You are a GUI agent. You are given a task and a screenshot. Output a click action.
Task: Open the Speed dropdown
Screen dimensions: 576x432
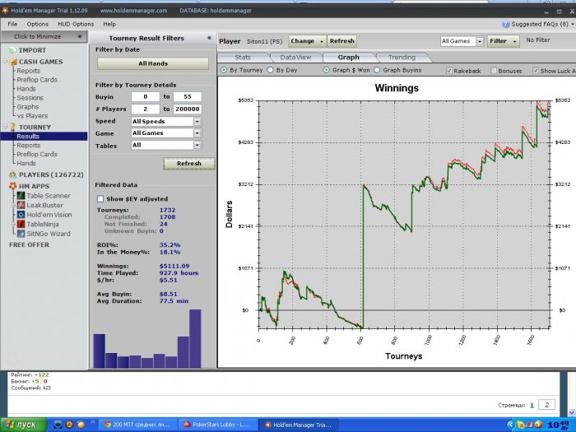point(197,122)
